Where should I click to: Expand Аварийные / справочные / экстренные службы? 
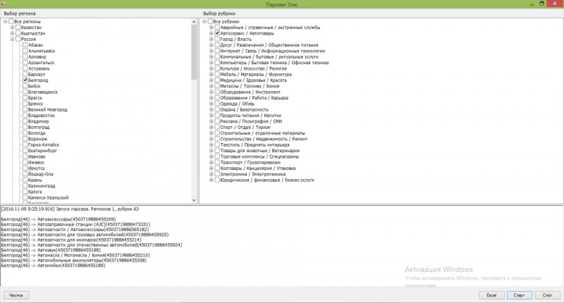pos(211,27)
